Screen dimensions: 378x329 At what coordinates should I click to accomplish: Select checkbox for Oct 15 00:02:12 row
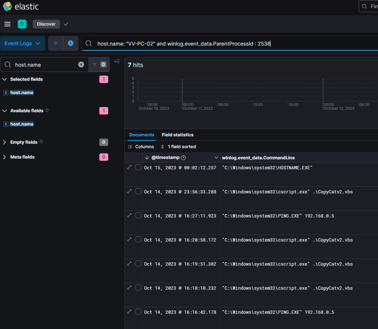tap(138, 167)
